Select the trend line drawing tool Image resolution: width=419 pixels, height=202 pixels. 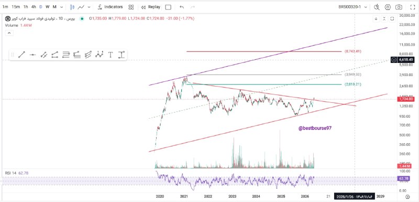click(21, 55)
